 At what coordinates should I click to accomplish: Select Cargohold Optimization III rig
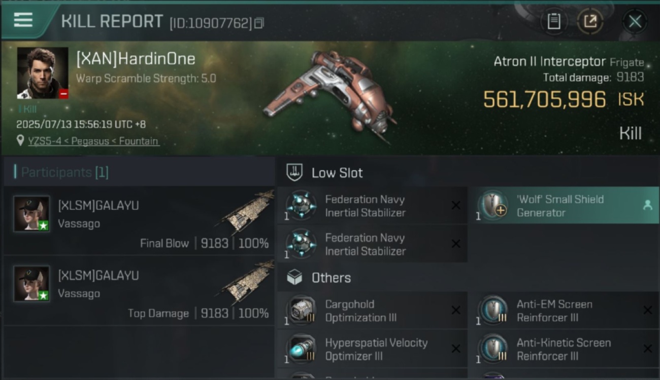pyautogui.click(x=372, y=311)
